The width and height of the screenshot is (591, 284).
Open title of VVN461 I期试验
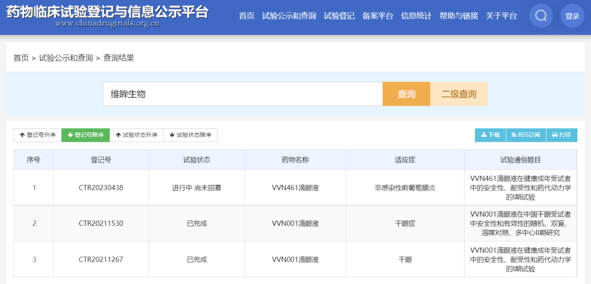(520, 188)
